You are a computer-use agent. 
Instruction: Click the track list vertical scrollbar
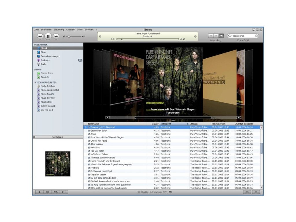pyautogui.click(x=261, y=148)
